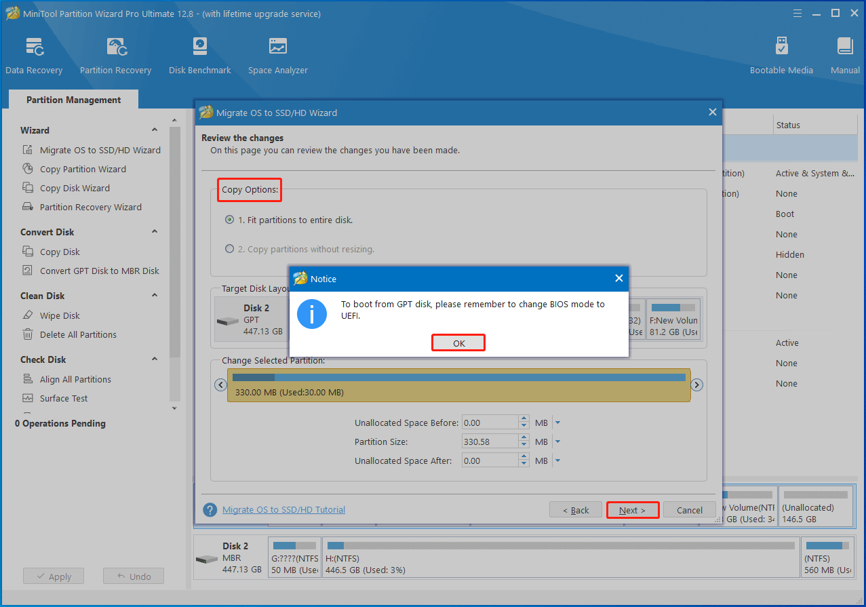Increase Unallocated Space Before with the stepper
Viewport: 866px width, 607px height.
[524, 418]
